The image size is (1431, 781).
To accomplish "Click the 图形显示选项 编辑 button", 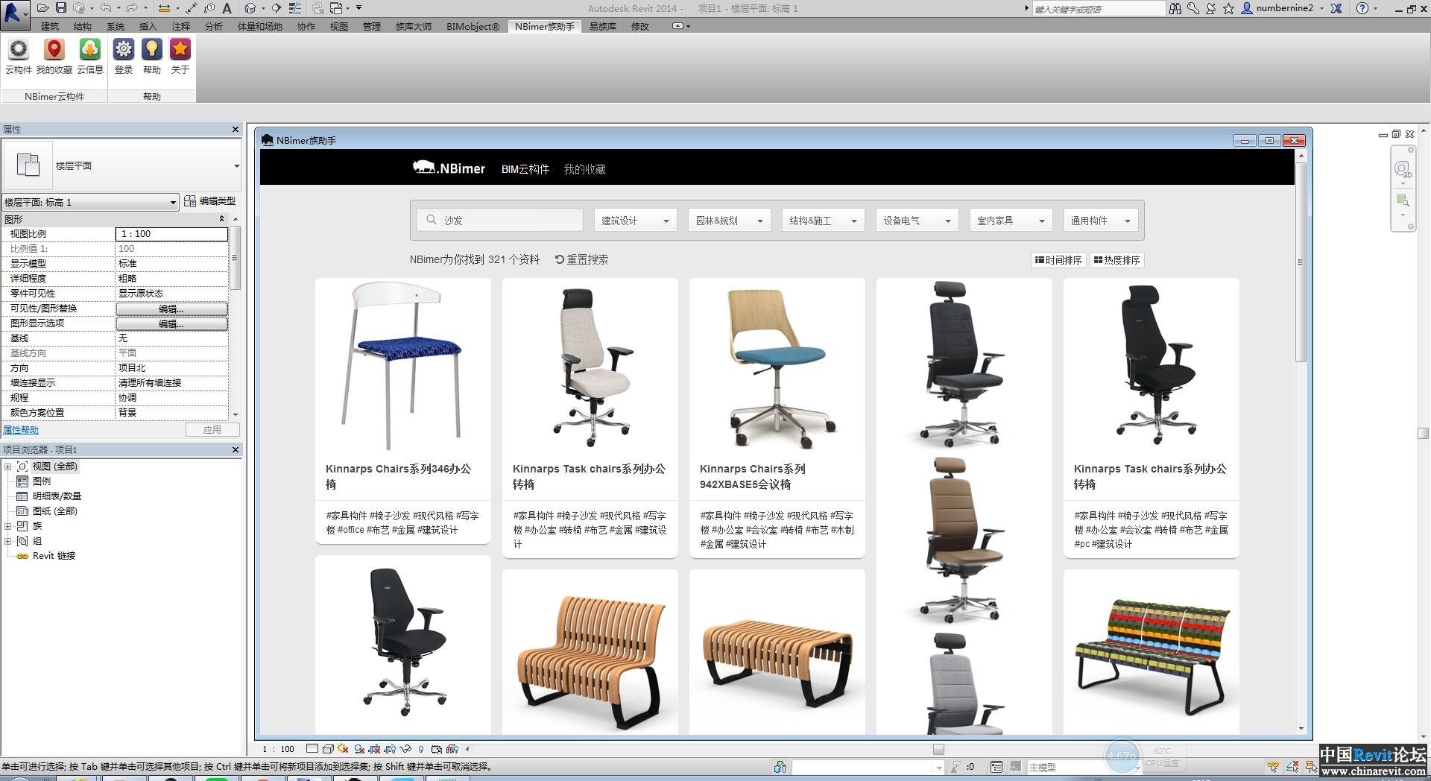I will coord(171,323).
